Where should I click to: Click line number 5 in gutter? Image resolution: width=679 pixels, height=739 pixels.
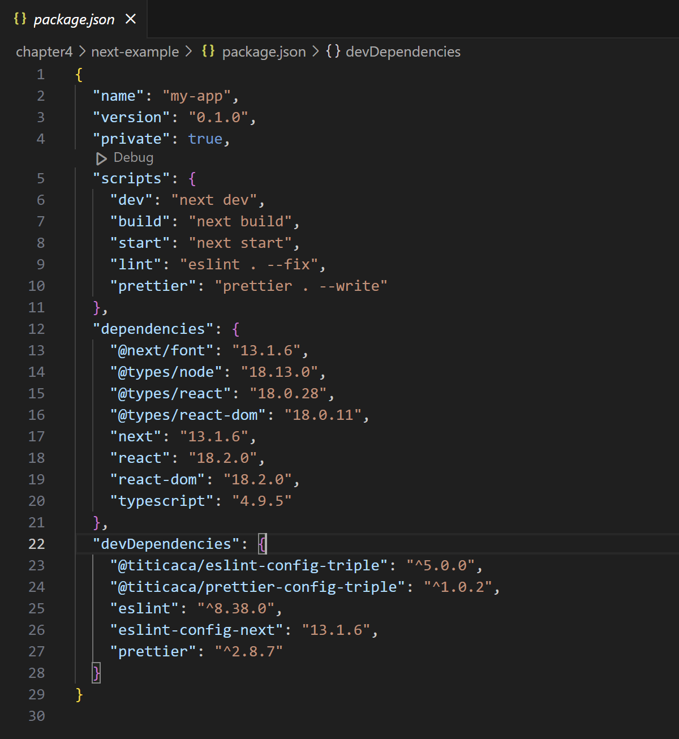click(x=41, y=178)
